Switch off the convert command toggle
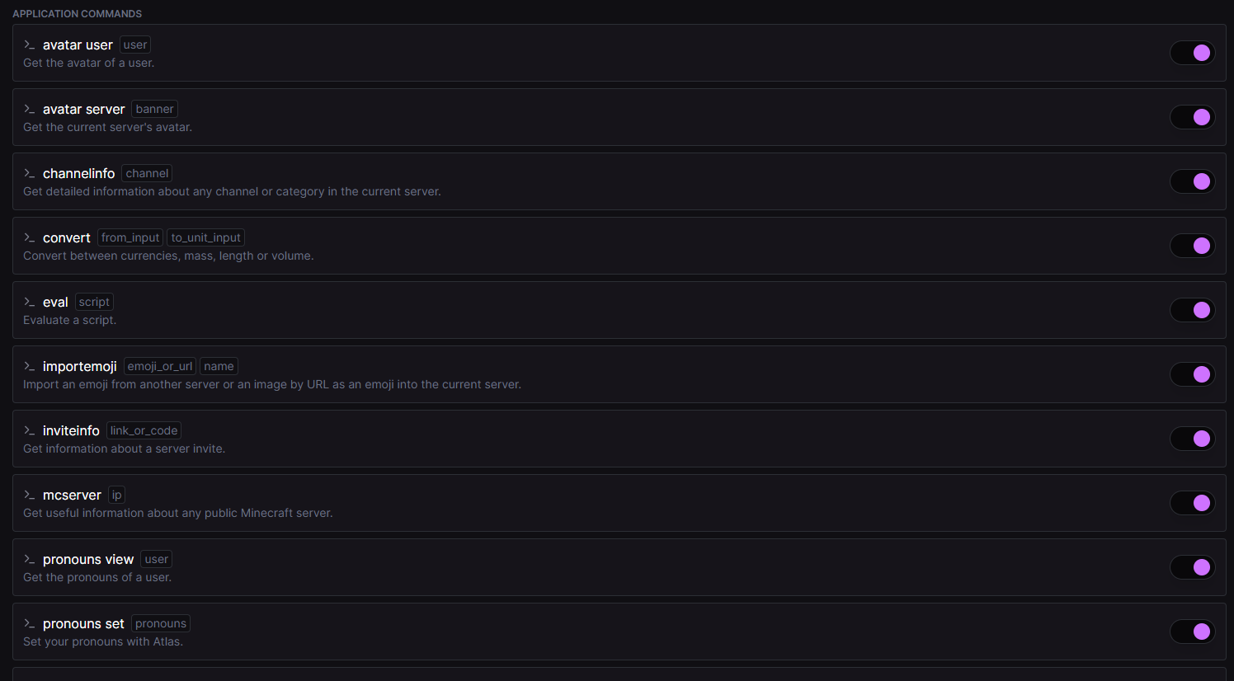 point(1192,246)
